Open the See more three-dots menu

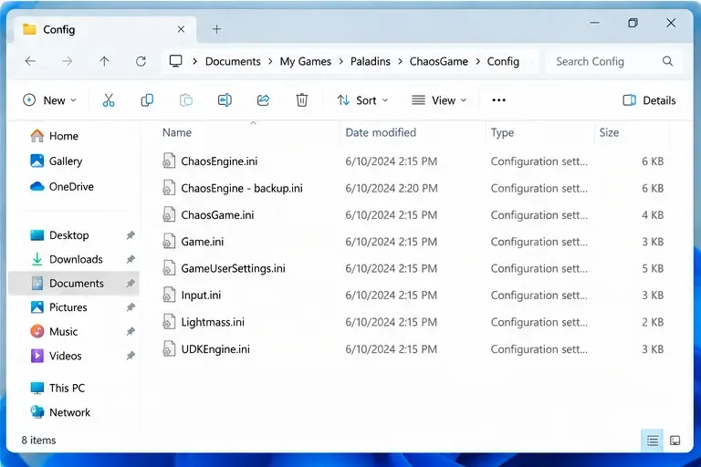tap(498, 100)
